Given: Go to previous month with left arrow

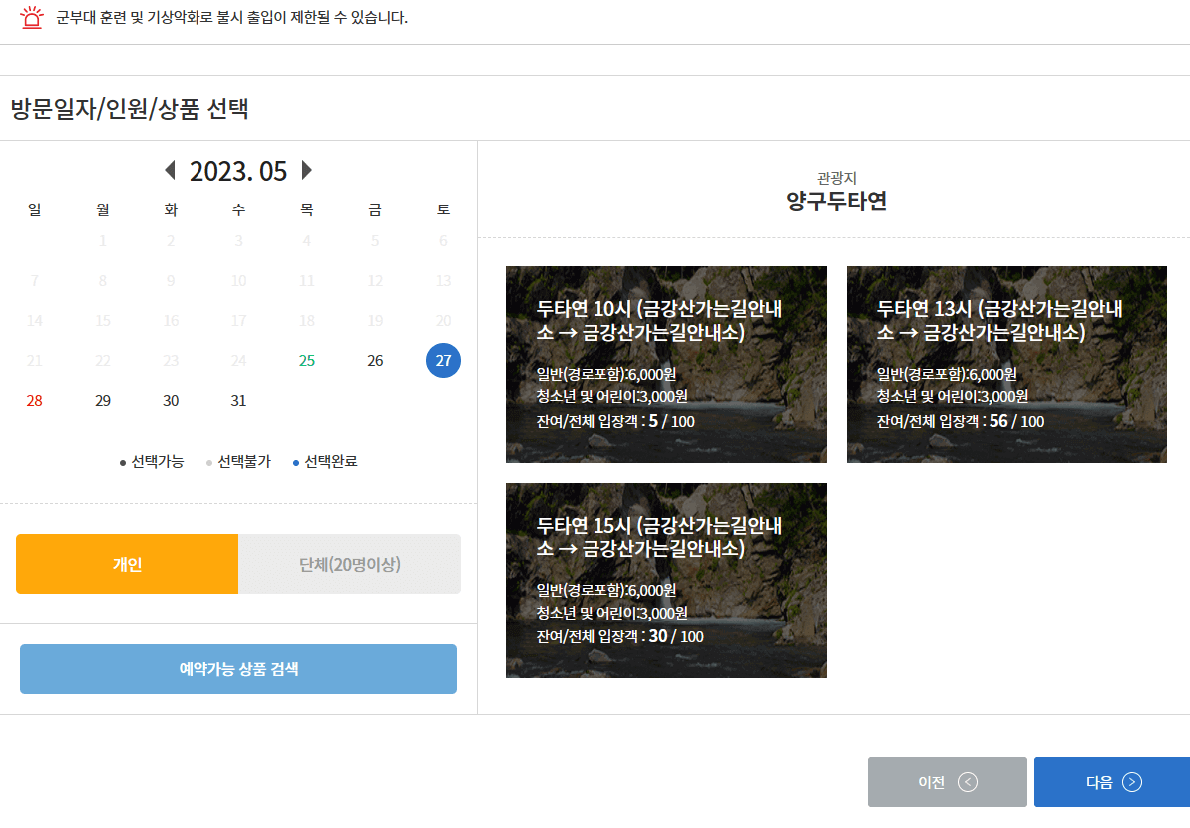Looking at the screenshot, I should pos(170,170).
